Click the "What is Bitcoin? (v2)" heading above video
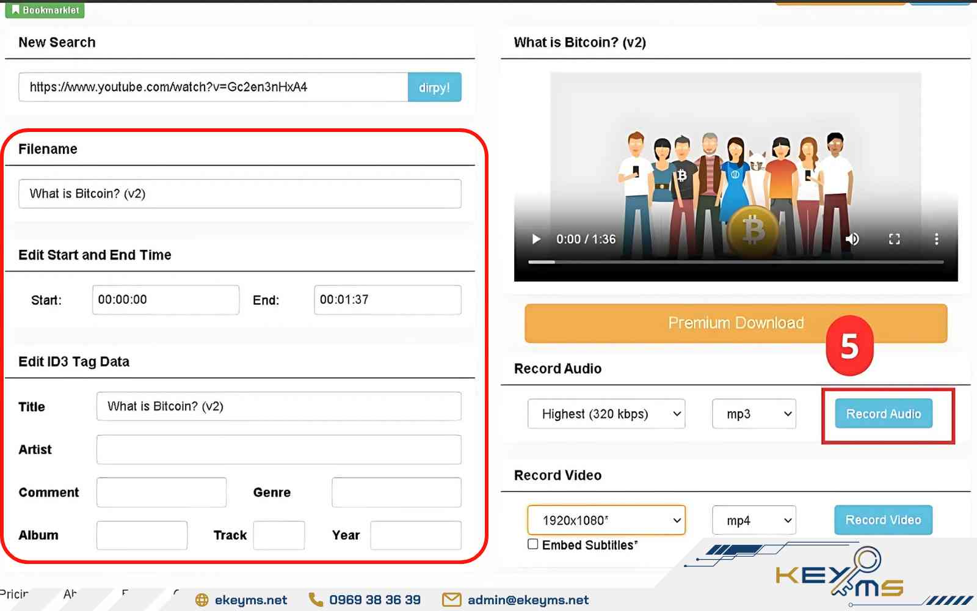Image resolution: width=977 pixels, height=611 pixels. point(580,43)
